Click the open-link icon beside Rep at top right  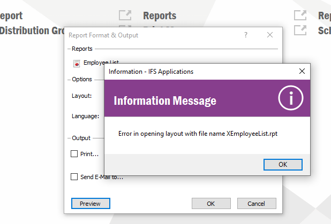(300, 16)
